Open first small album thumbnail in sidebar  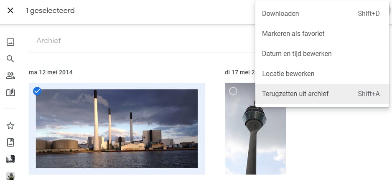10,159
